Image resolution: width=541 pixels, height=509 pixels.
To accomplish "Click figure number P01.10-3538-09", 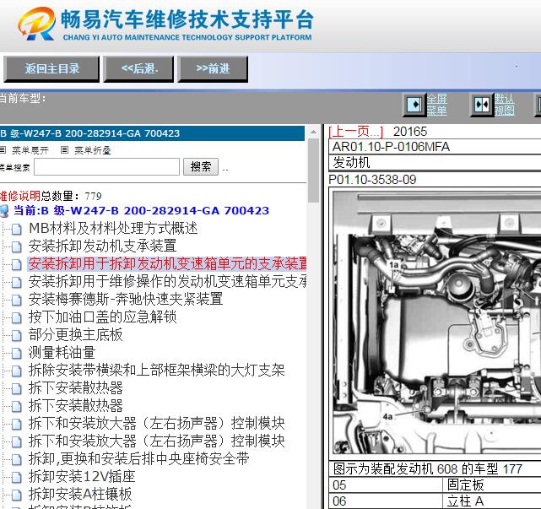I will pos(372,180).
